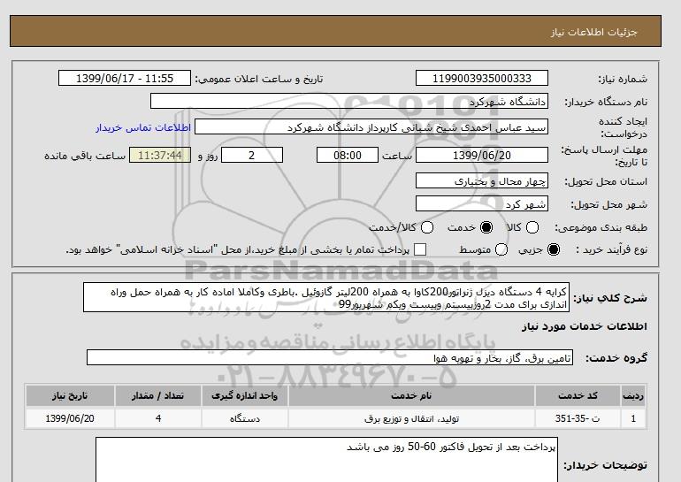Image resolution: width=681 pixels, height=482 pixels.
Task: Click the unit cell 'دستگاه'
Action: click(244, 418)
